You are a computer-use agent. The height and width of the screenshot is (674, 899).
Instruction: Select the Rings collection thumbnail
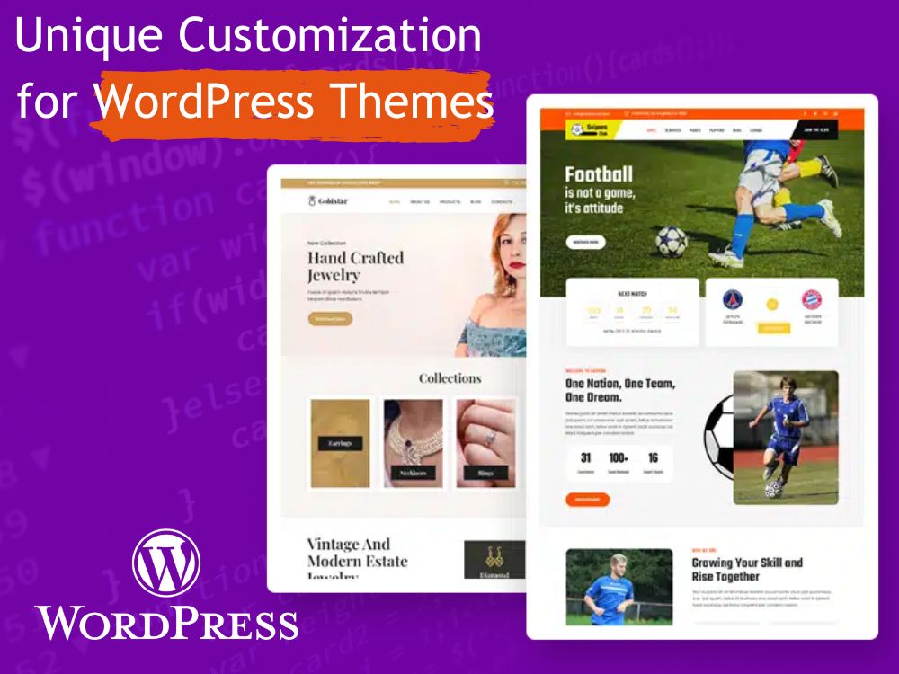click(x=485, y=443)
